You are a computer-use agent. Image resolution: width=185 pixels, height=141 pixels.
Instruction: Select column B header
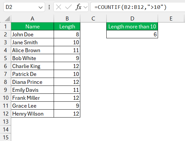pos(67,18)
